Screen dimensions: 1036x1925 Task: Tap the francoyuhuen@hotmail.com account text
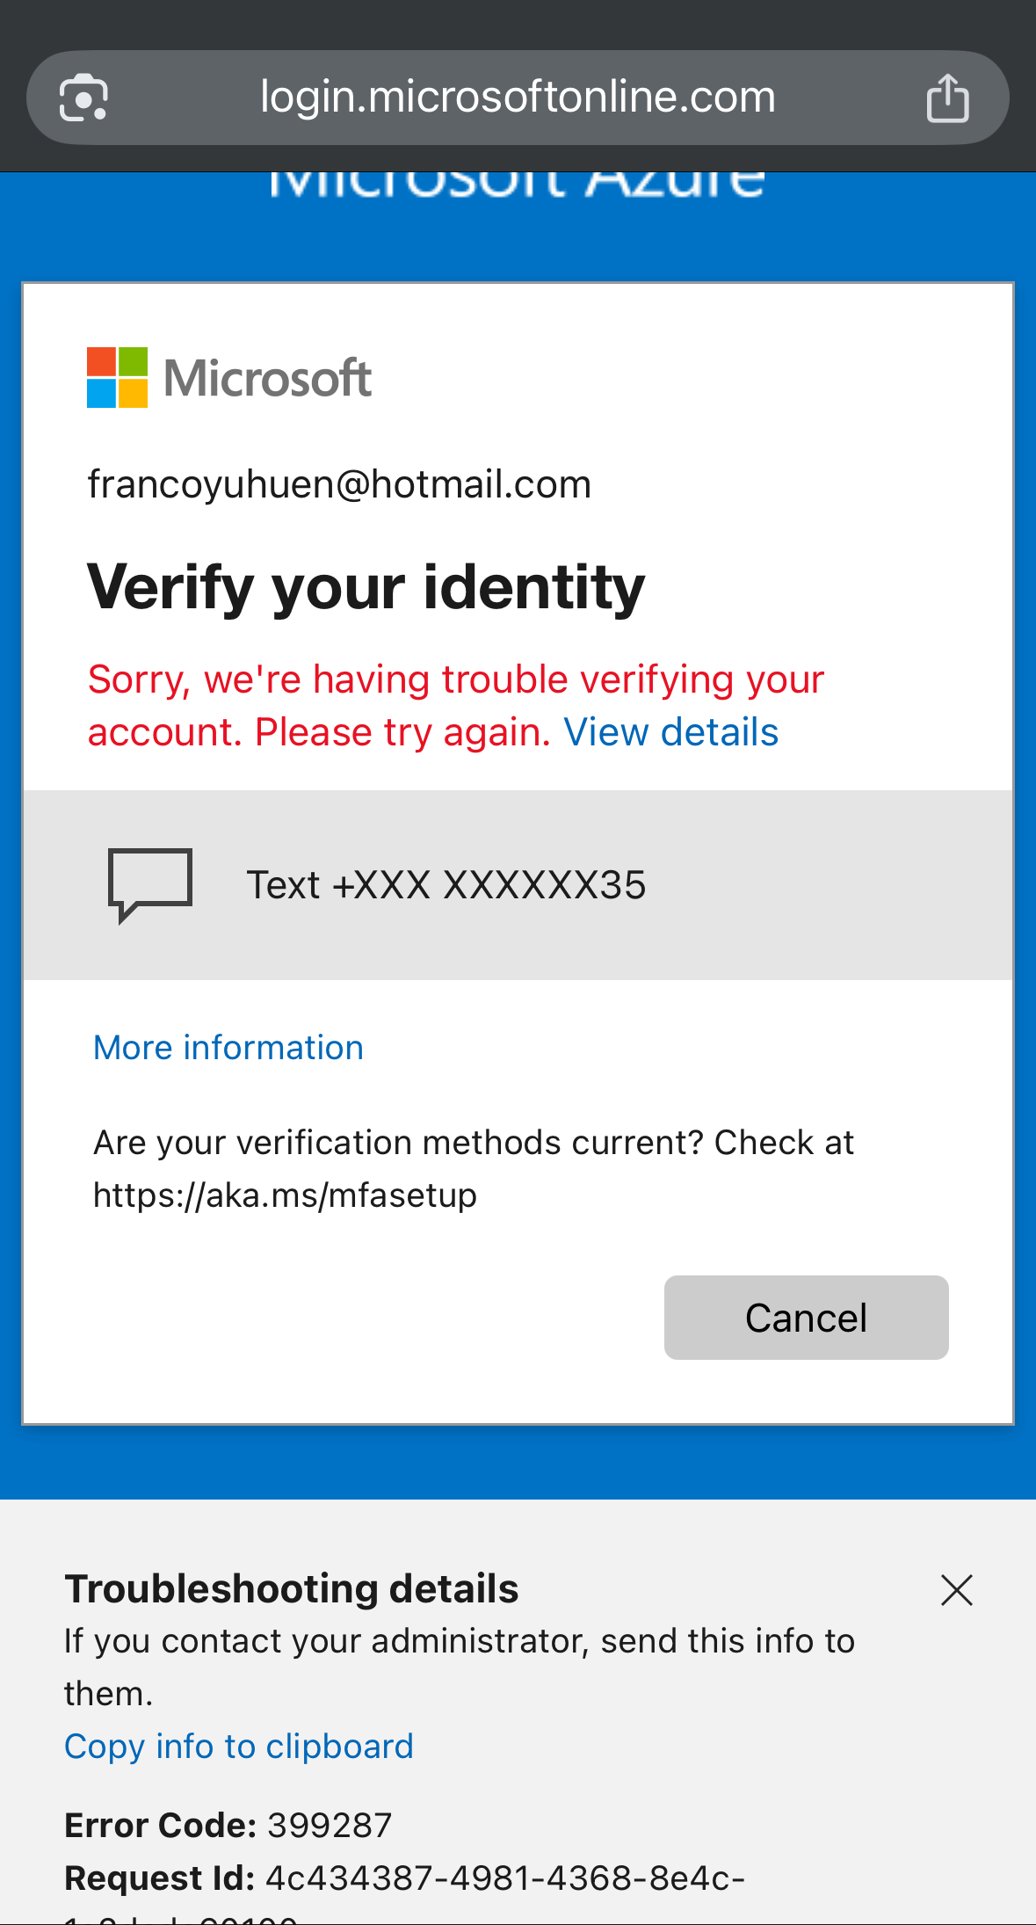click(x=339, y=484)
